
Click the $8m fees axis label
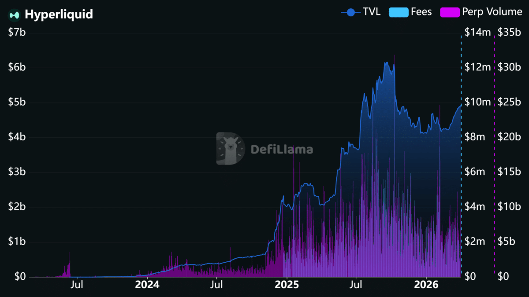(x=475, y=137)
